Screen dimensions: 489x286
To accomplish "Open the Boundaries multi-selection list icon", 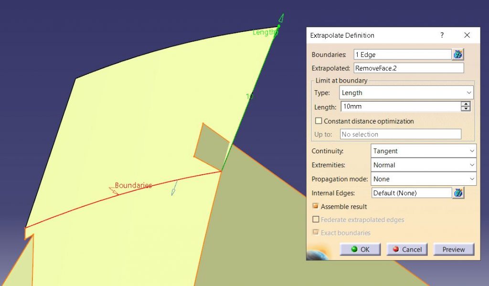I will tap(458, 54).
